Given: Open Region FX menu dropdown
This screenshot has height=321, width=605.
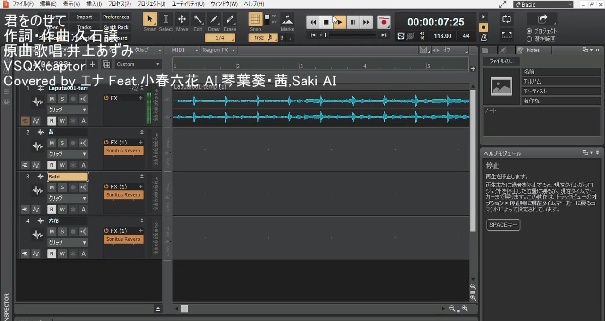Looking at the screenshot, I should [218, 50].
